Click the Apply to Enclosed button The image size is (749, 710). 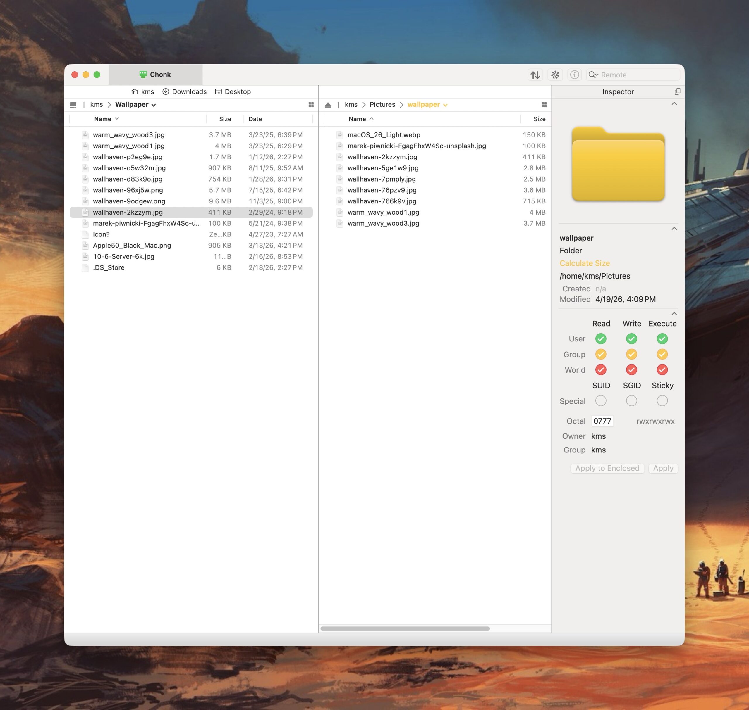pyautogui.click(x=607, y=469)
